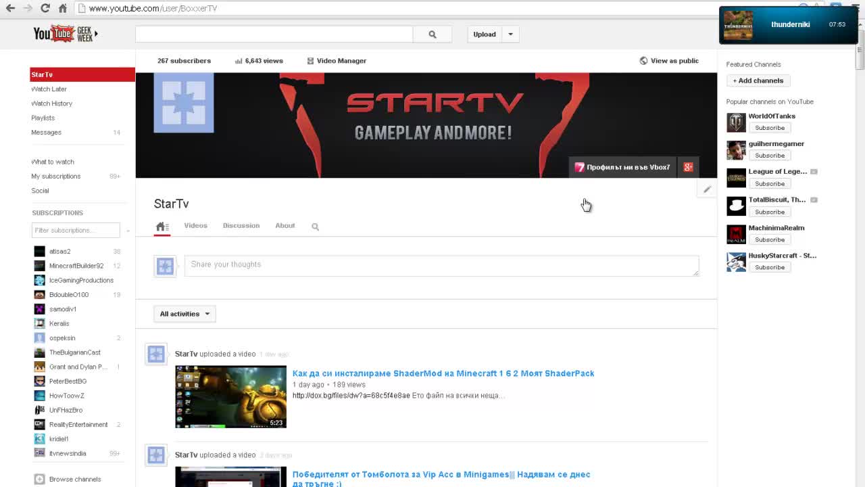Screen dimensions: 865x487
Task: Expand the All activities dropdown
Action: [184, 314]
